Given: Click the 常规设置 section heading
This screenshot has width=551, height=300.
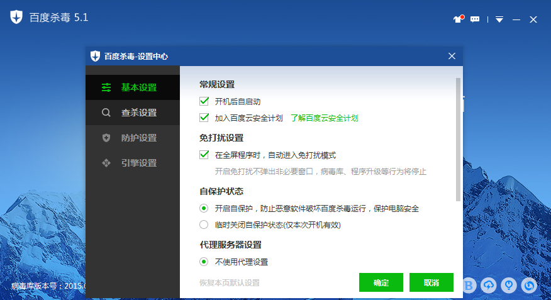Looking at the screenshot, I should (x=217, y=84).
